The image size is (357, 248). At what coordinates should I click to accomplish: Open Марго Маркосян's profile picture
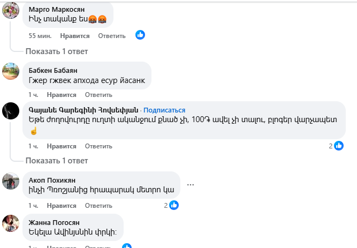(x=12, y=10)
